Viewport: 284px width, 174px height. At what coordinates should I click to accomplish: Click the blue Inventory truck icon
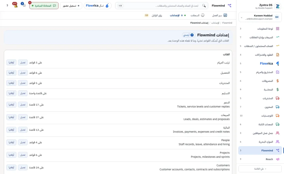pyautogui.click(x=277, y=107)
